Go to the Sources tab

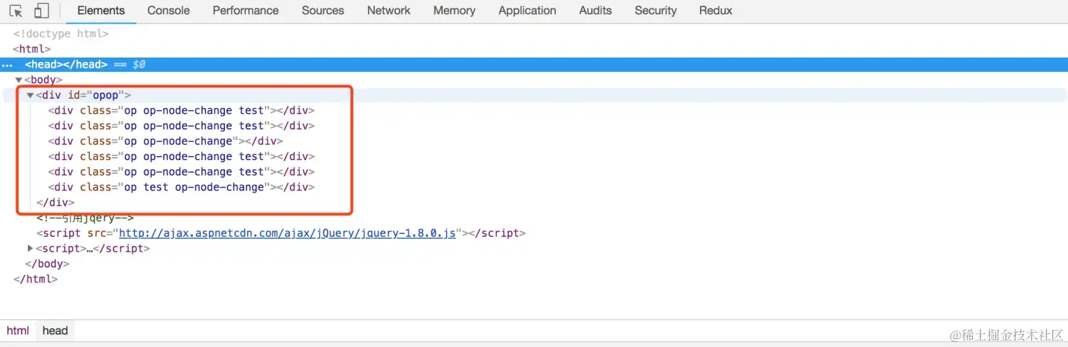323,11
